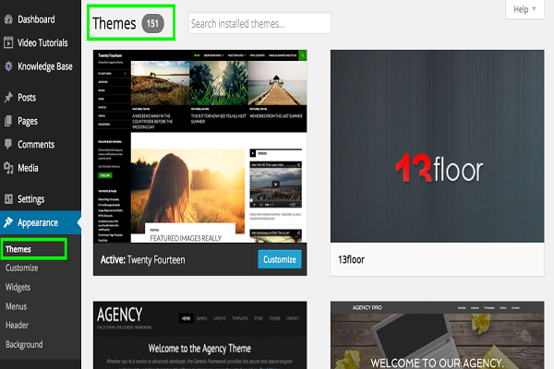Click the Posts pushpin icon

pos(8,97)
